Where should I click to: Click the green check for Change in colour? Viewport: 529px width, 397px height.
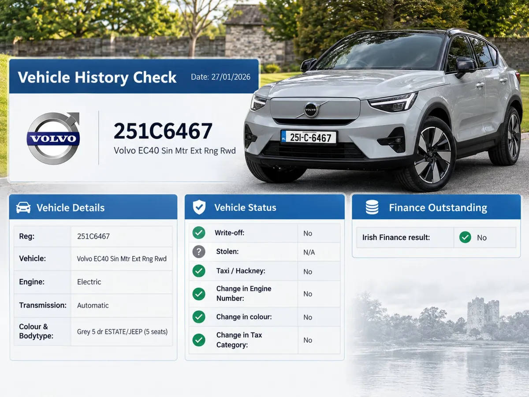[199, 317]
